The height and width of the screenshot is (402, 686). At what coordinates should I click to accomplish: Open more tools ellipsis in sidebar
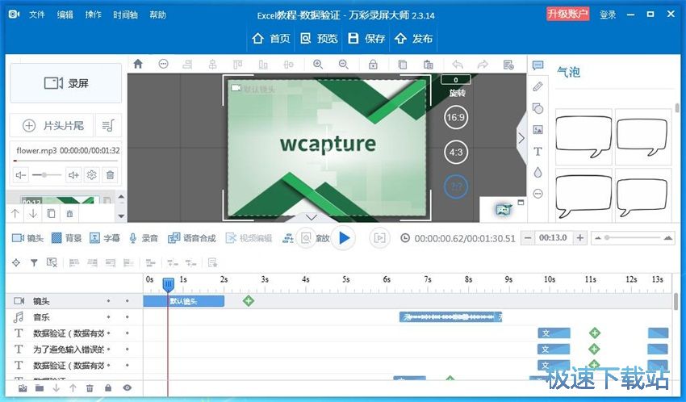538,194
